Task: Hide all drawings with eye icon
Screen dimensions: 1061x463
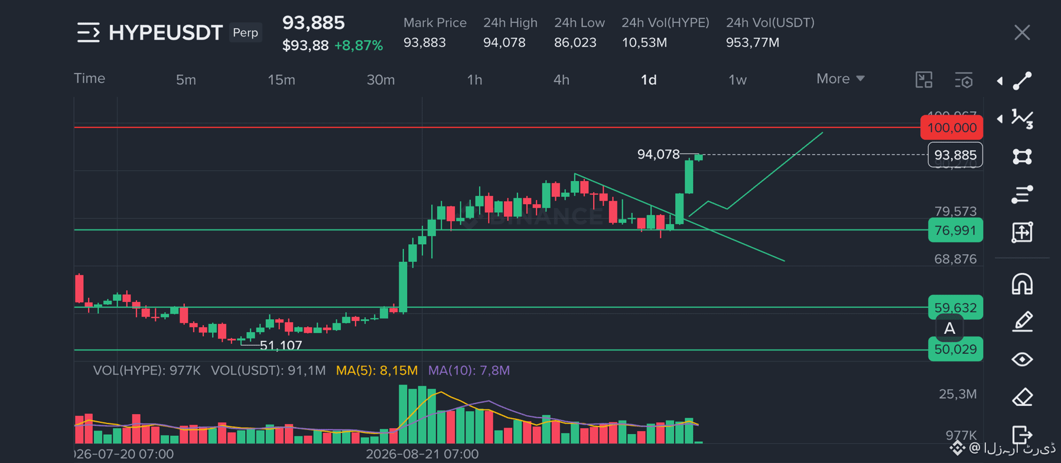Action: [1022, 359]
